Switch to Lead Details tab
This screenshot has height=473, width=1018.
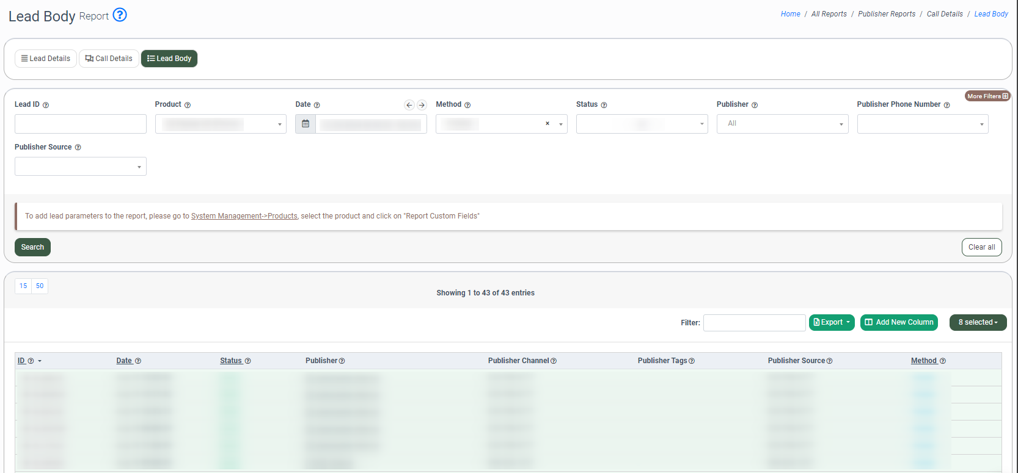point(46,59)
